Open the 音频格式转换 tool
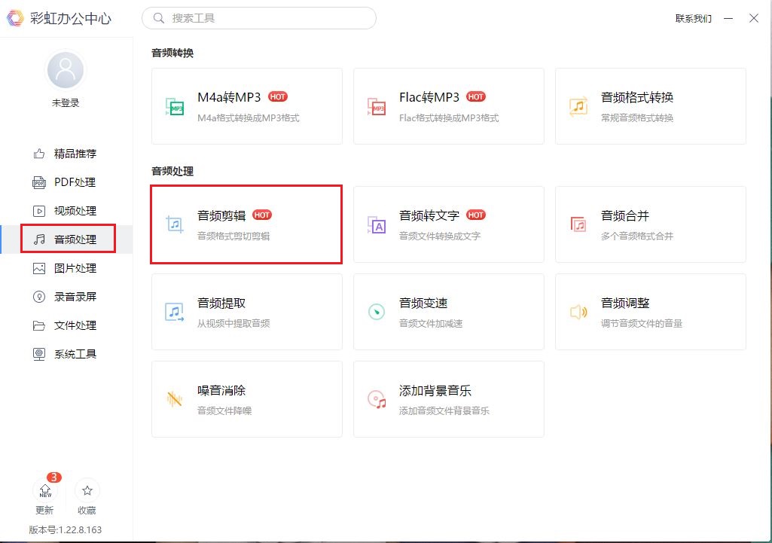 coord(650,105)
